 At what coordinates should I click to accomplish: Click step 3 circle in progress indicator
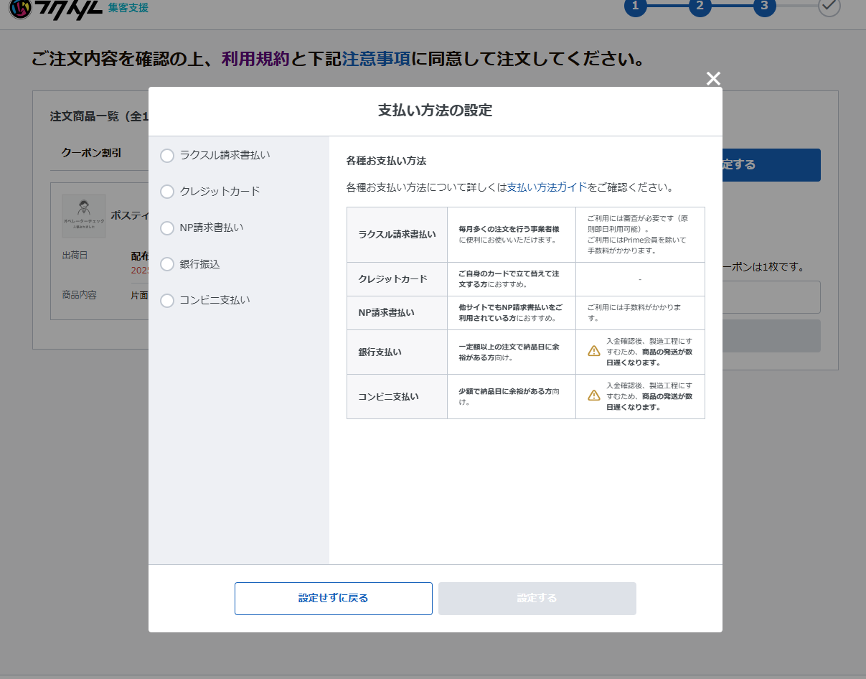pyautogui.click(x=764, y=6)
